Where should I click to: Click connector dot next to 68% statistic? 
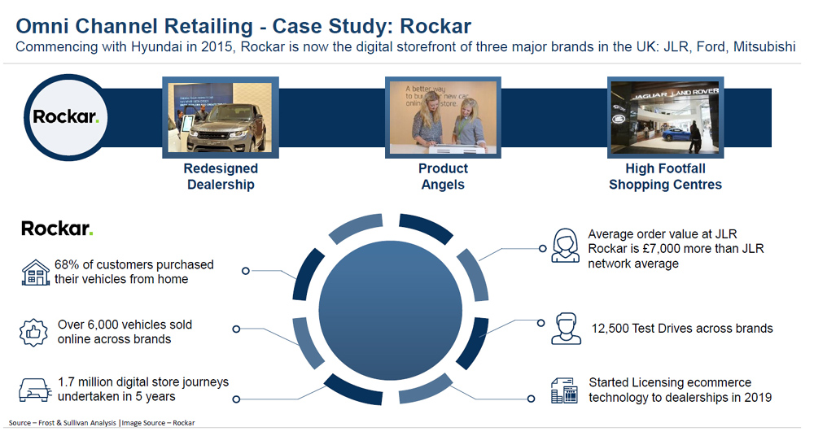[246, 271]
